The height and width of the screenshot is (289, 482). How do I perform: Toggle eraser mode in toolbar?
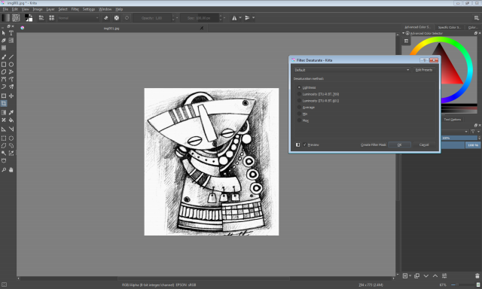106,18
